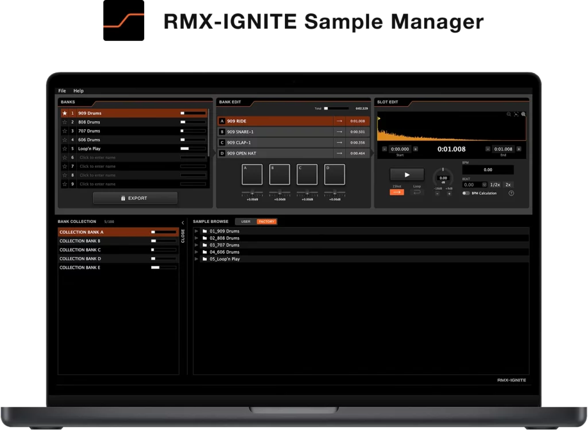Click the fit-to-view icon above waveform
Viewport: 588px width, 430px height.
(x=516, y=114)
